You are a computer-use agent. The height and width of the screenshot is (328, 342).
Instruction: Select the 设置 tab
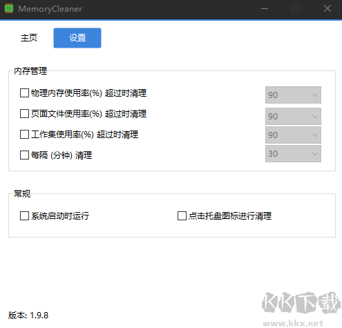click(x=77, y=38)
